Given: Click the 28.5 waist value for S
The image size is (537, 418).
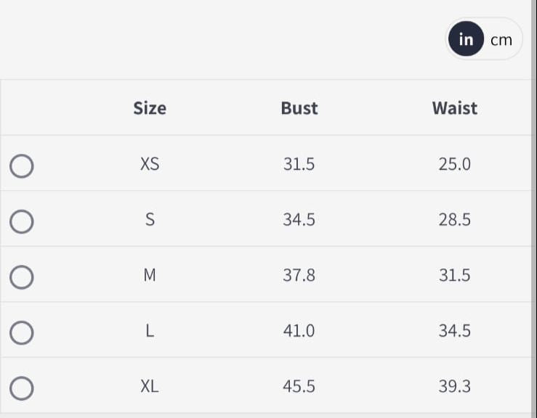Looking at the screenshot, I should point(455,220).
